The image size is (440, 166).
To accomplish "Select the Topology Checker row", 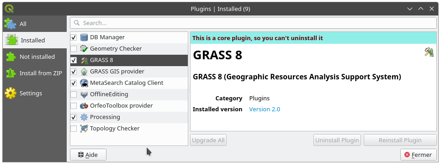I will coord(129,129).
